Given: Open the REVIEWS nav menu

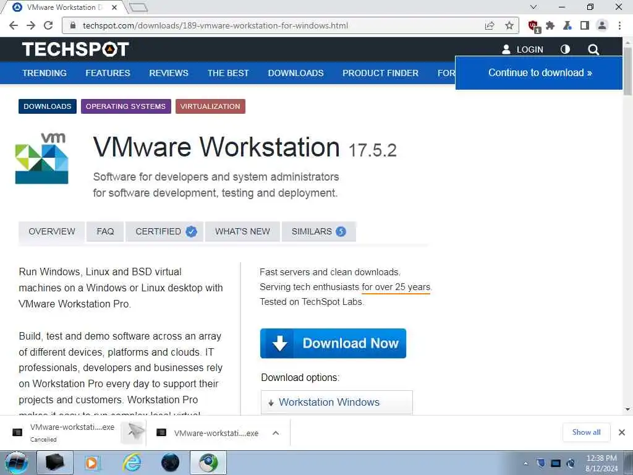Looking at the screenshot, I should [169, 73].
